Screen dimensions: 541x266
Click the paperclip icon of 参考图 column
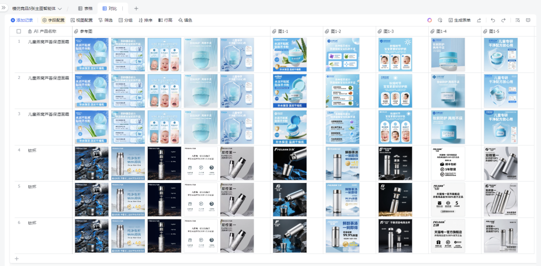[76, 31]
